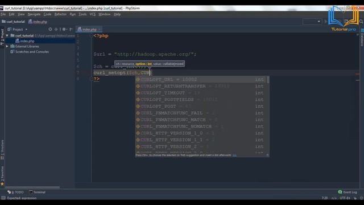Viewport: 364px width, 205px height.
Task: Click the hint link in completion footer
Action: (x=234, y=155)
